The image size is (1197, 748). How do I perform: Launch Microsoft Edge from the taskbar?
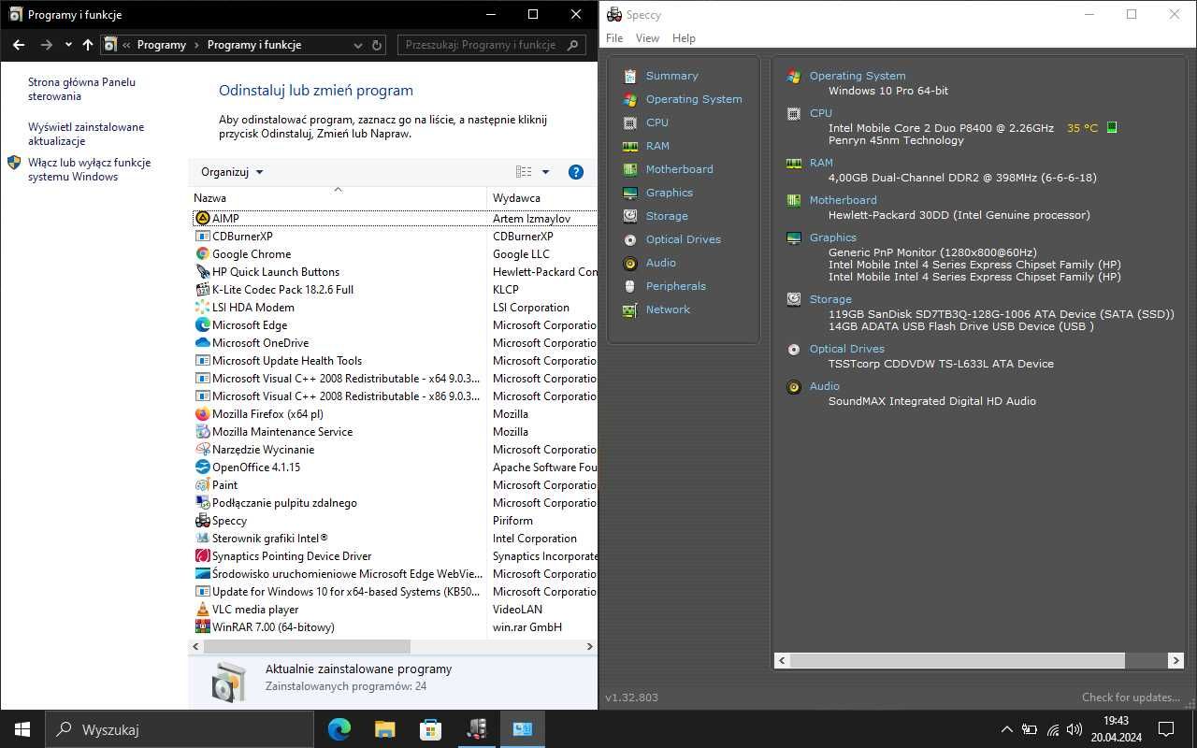[339, 729]
